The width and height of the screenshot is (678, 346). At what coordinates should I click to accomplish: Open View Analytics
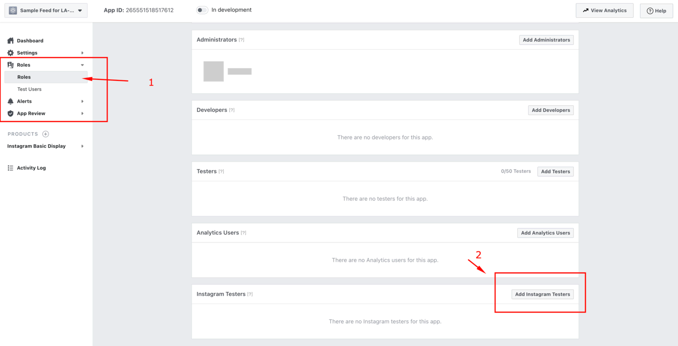point(604,10)
